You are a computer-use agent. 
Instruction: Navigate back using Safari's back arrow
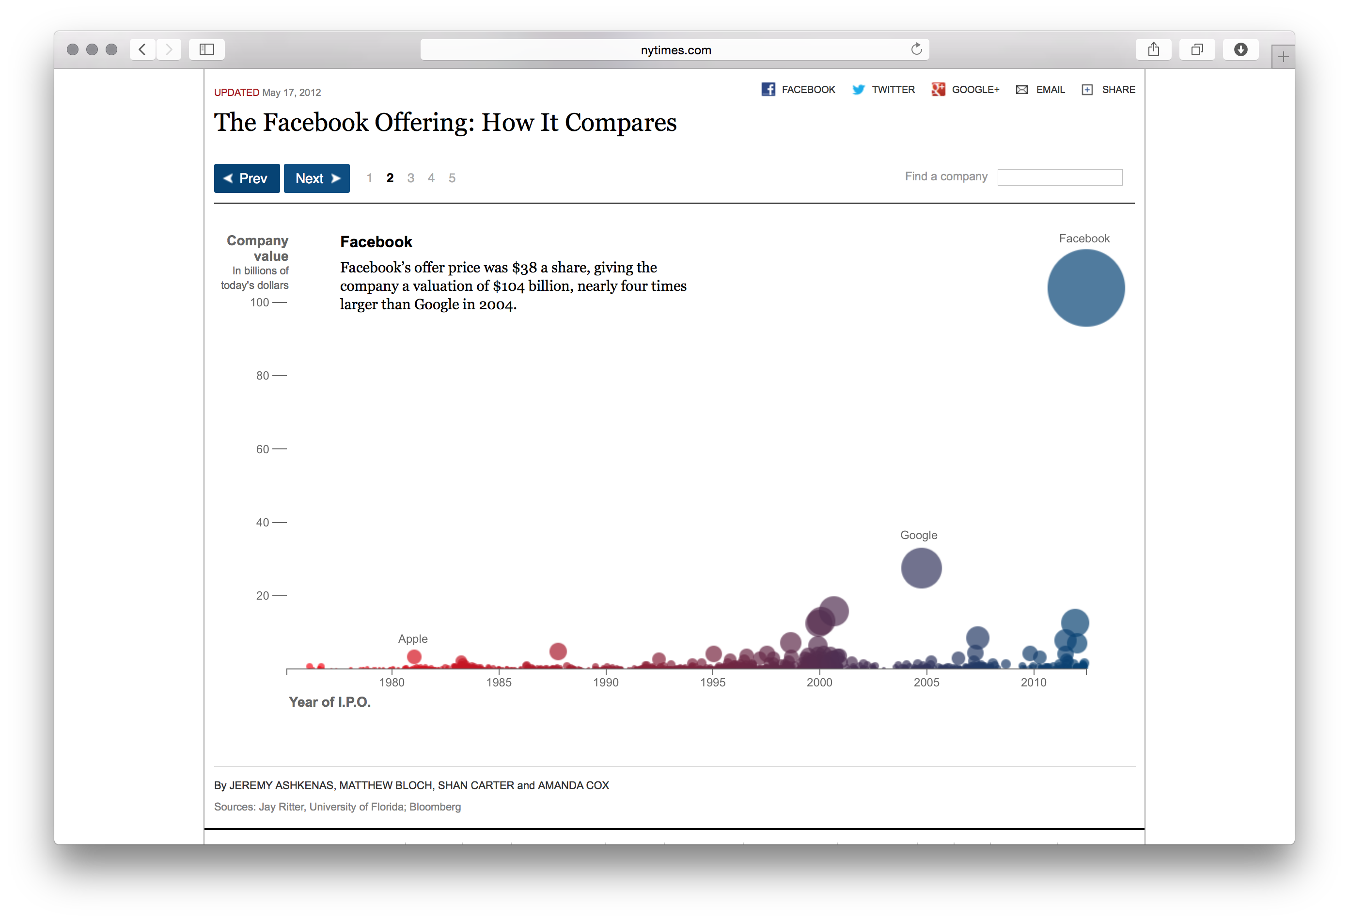(142, 49)
